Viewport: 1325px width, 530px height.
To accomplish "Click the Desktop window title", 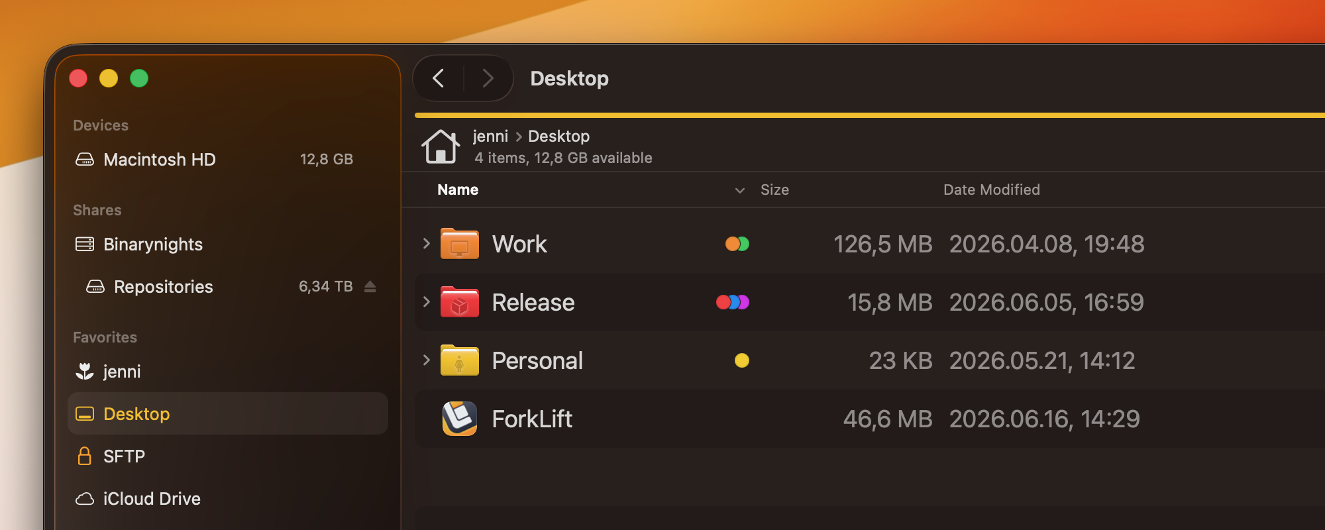I will [x=570, y=79].
